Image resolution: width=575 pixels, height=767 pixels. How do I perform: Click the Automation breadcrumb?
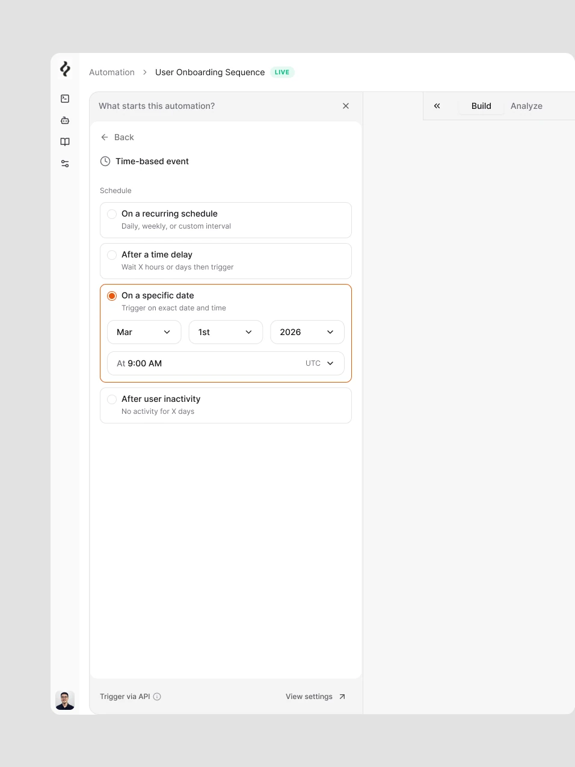112,72
